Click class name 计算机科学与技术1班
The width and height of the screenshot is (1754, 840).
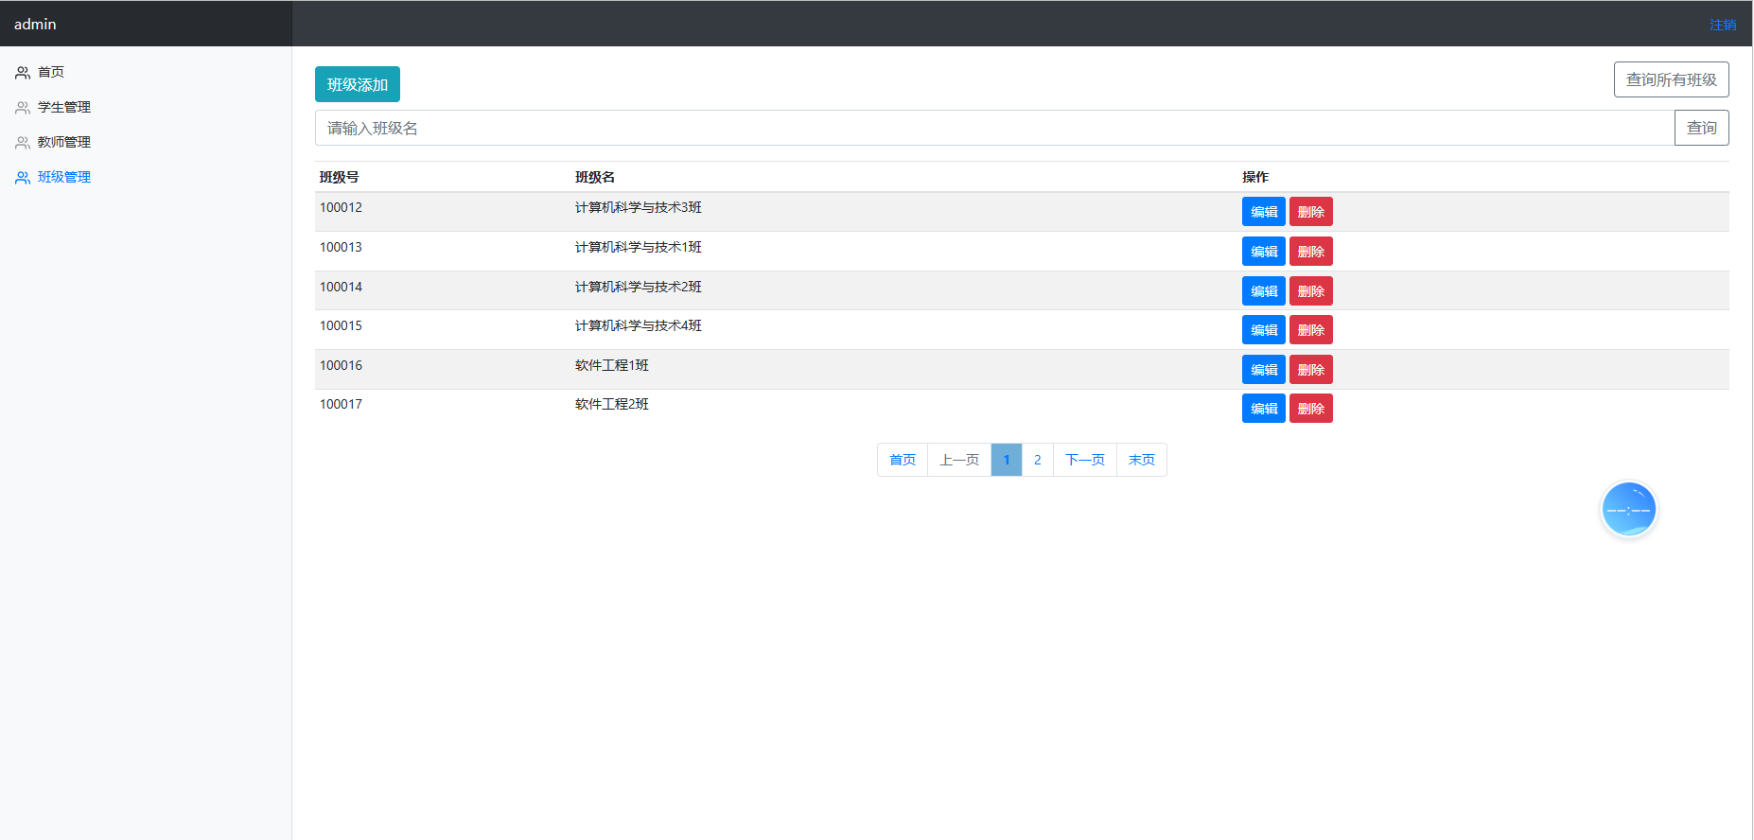pyautogui.click(x=639, y=248)
